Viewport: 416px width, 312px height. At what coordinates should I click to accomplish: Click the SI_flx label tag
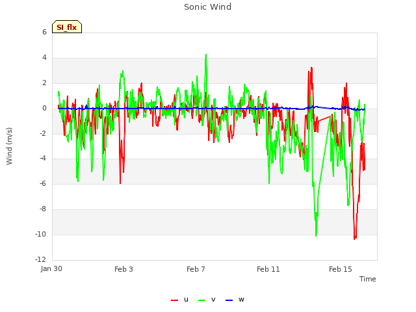[67, 27]
